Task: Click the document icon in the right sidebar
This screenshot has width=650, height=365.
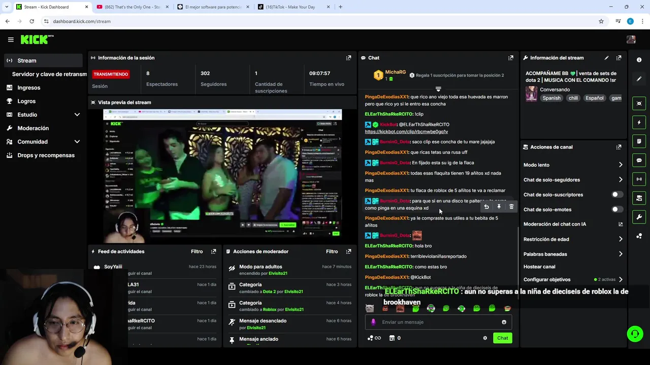Action: tap(639, 141)
